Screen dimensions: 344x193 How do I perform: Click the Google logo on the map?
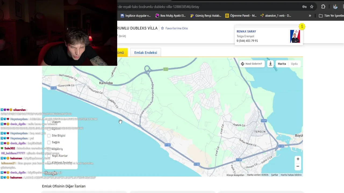click(x=51, y=173)
